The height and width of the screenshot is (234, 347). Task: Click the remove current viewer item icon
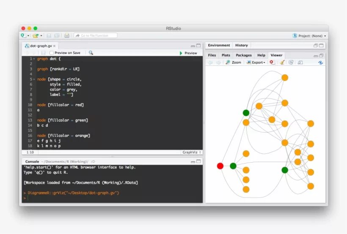(272, 63)
